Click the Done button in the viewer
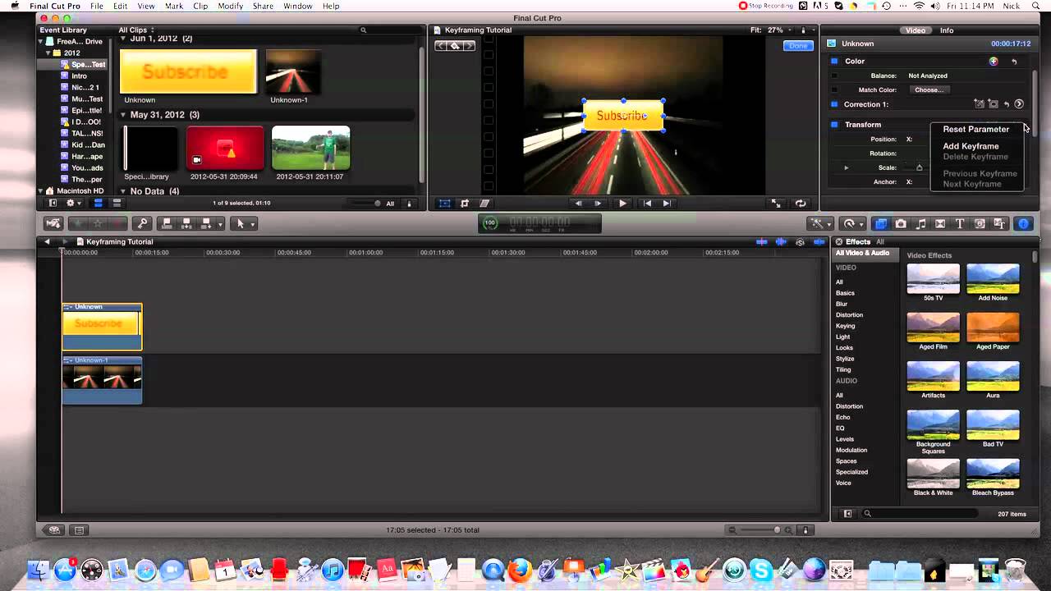1051x591 pixels. [798, 46]
